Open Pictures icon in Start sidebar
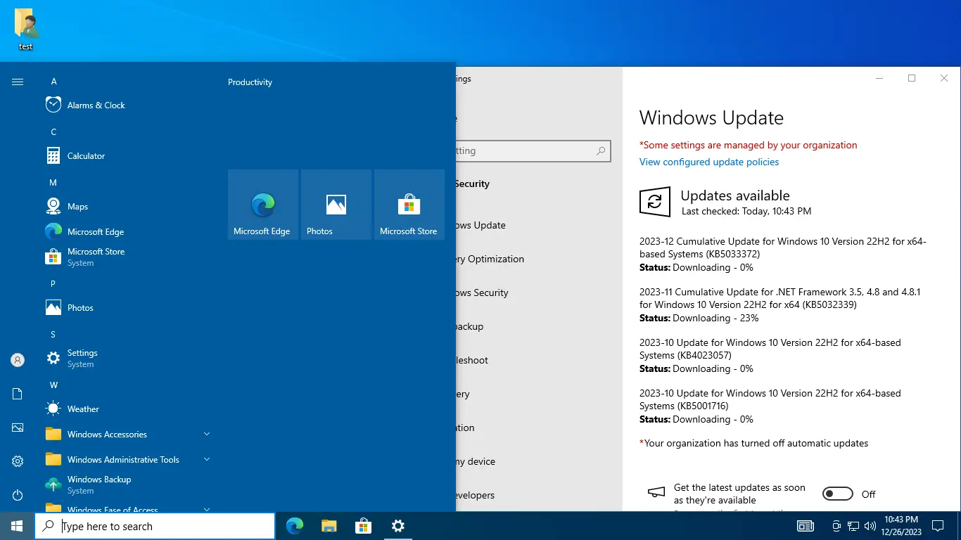 coord(18,427)
